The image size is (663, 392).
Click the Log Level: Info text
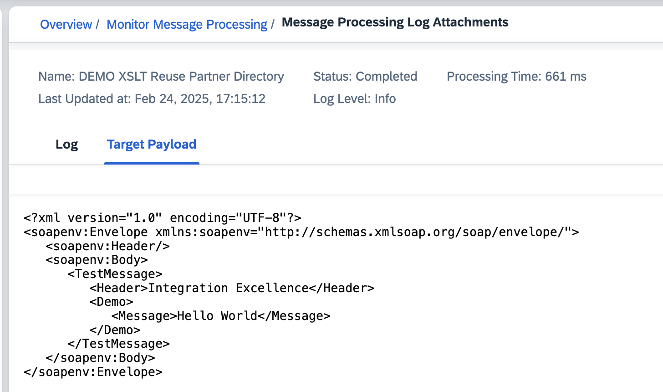(x=354, y=99)
